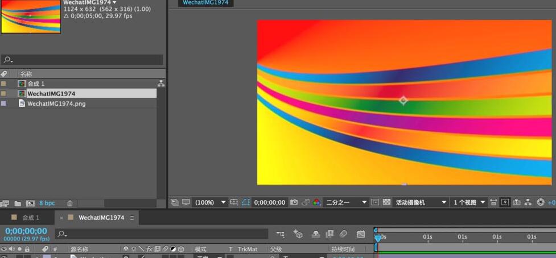This screenshot has height=258, width=556.
Task: Click the 01s mark on timeline ruler
Action: point(427,237)
